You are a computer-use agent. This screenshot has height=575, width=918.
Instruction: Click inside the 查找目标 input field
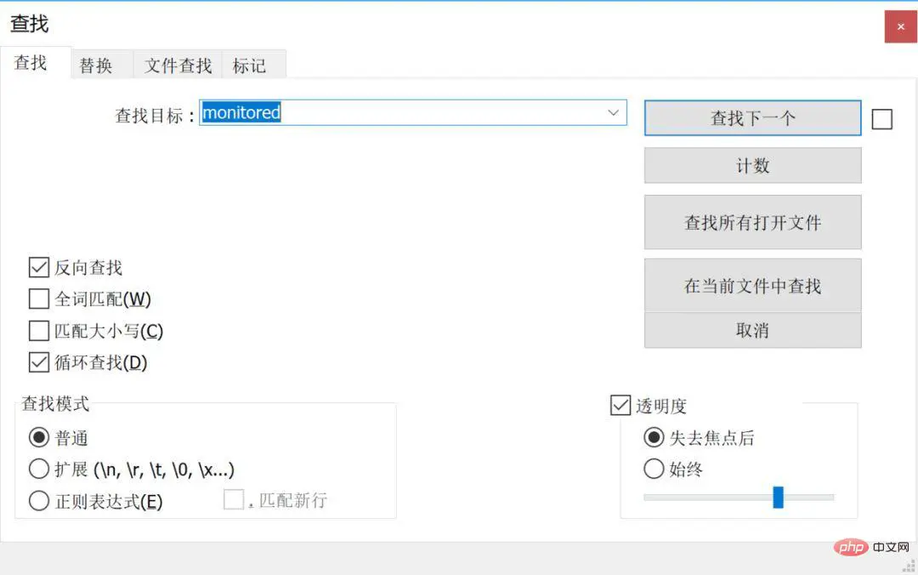point(408,112)
